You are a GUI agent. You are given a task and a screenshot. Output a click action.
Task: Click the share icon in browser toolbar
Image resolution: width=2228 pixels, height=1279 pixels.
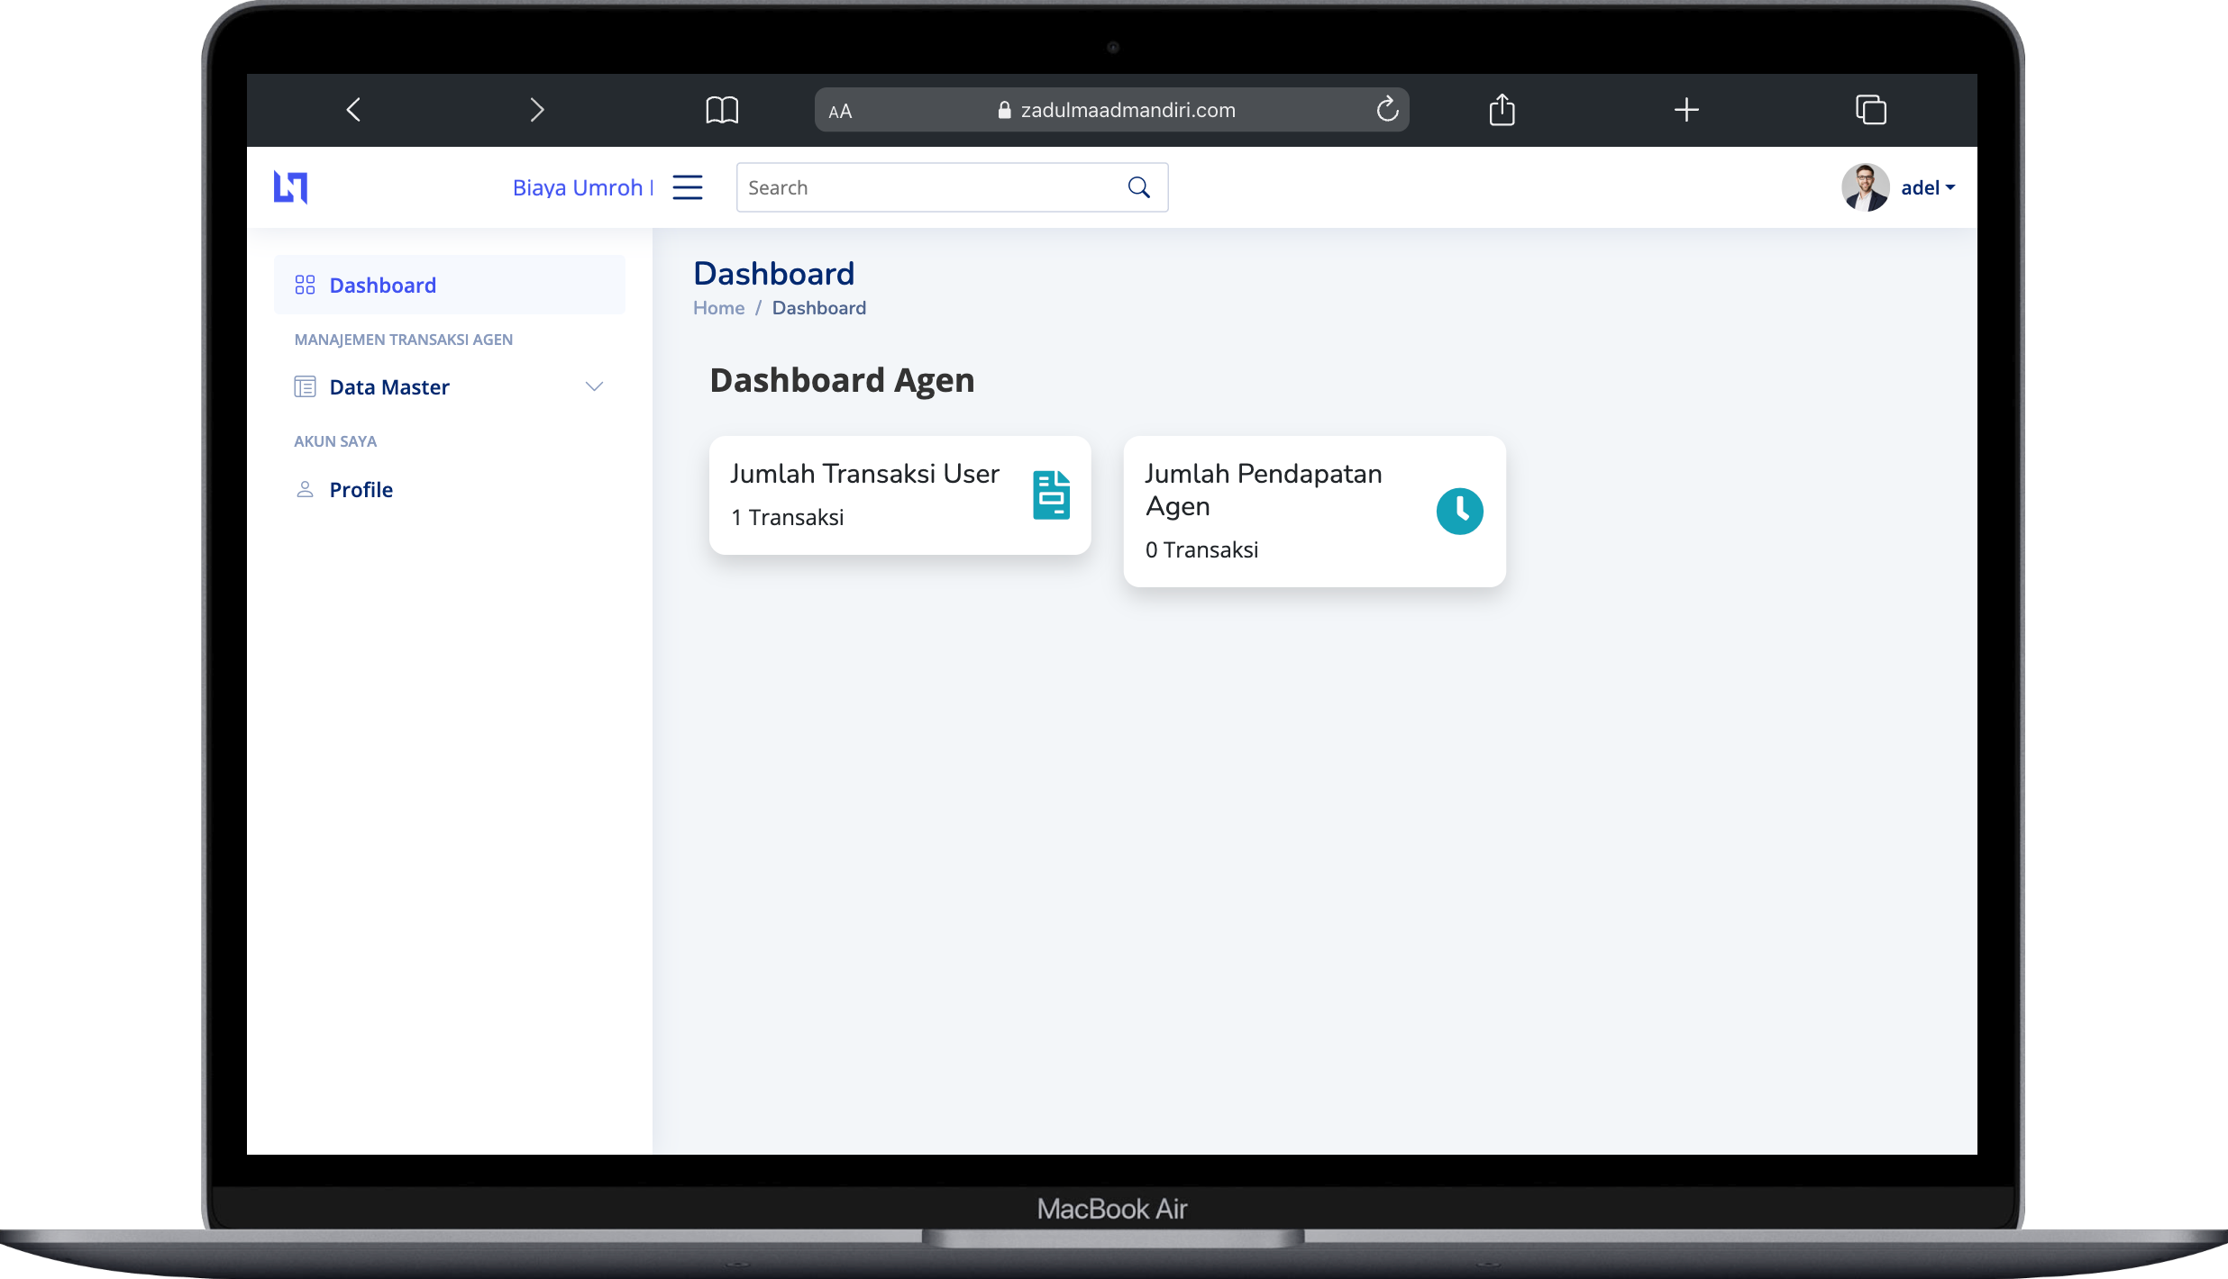pyautogui.click(x=1502, y=110)
